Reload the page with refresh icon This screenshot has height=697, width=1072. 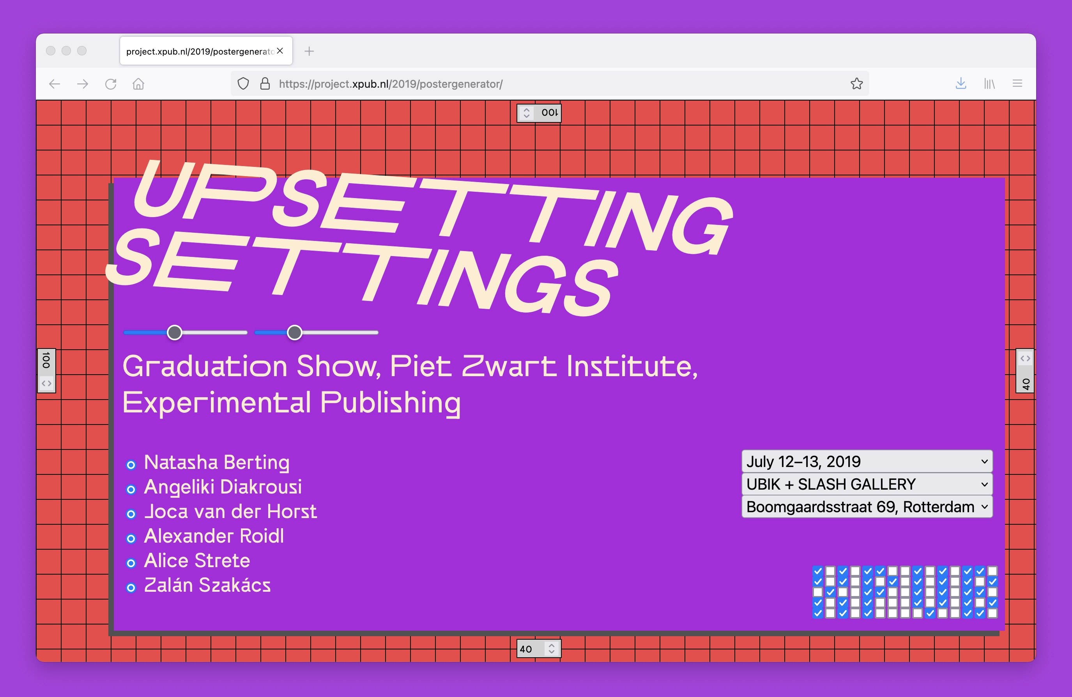click(x=110, y=84)
